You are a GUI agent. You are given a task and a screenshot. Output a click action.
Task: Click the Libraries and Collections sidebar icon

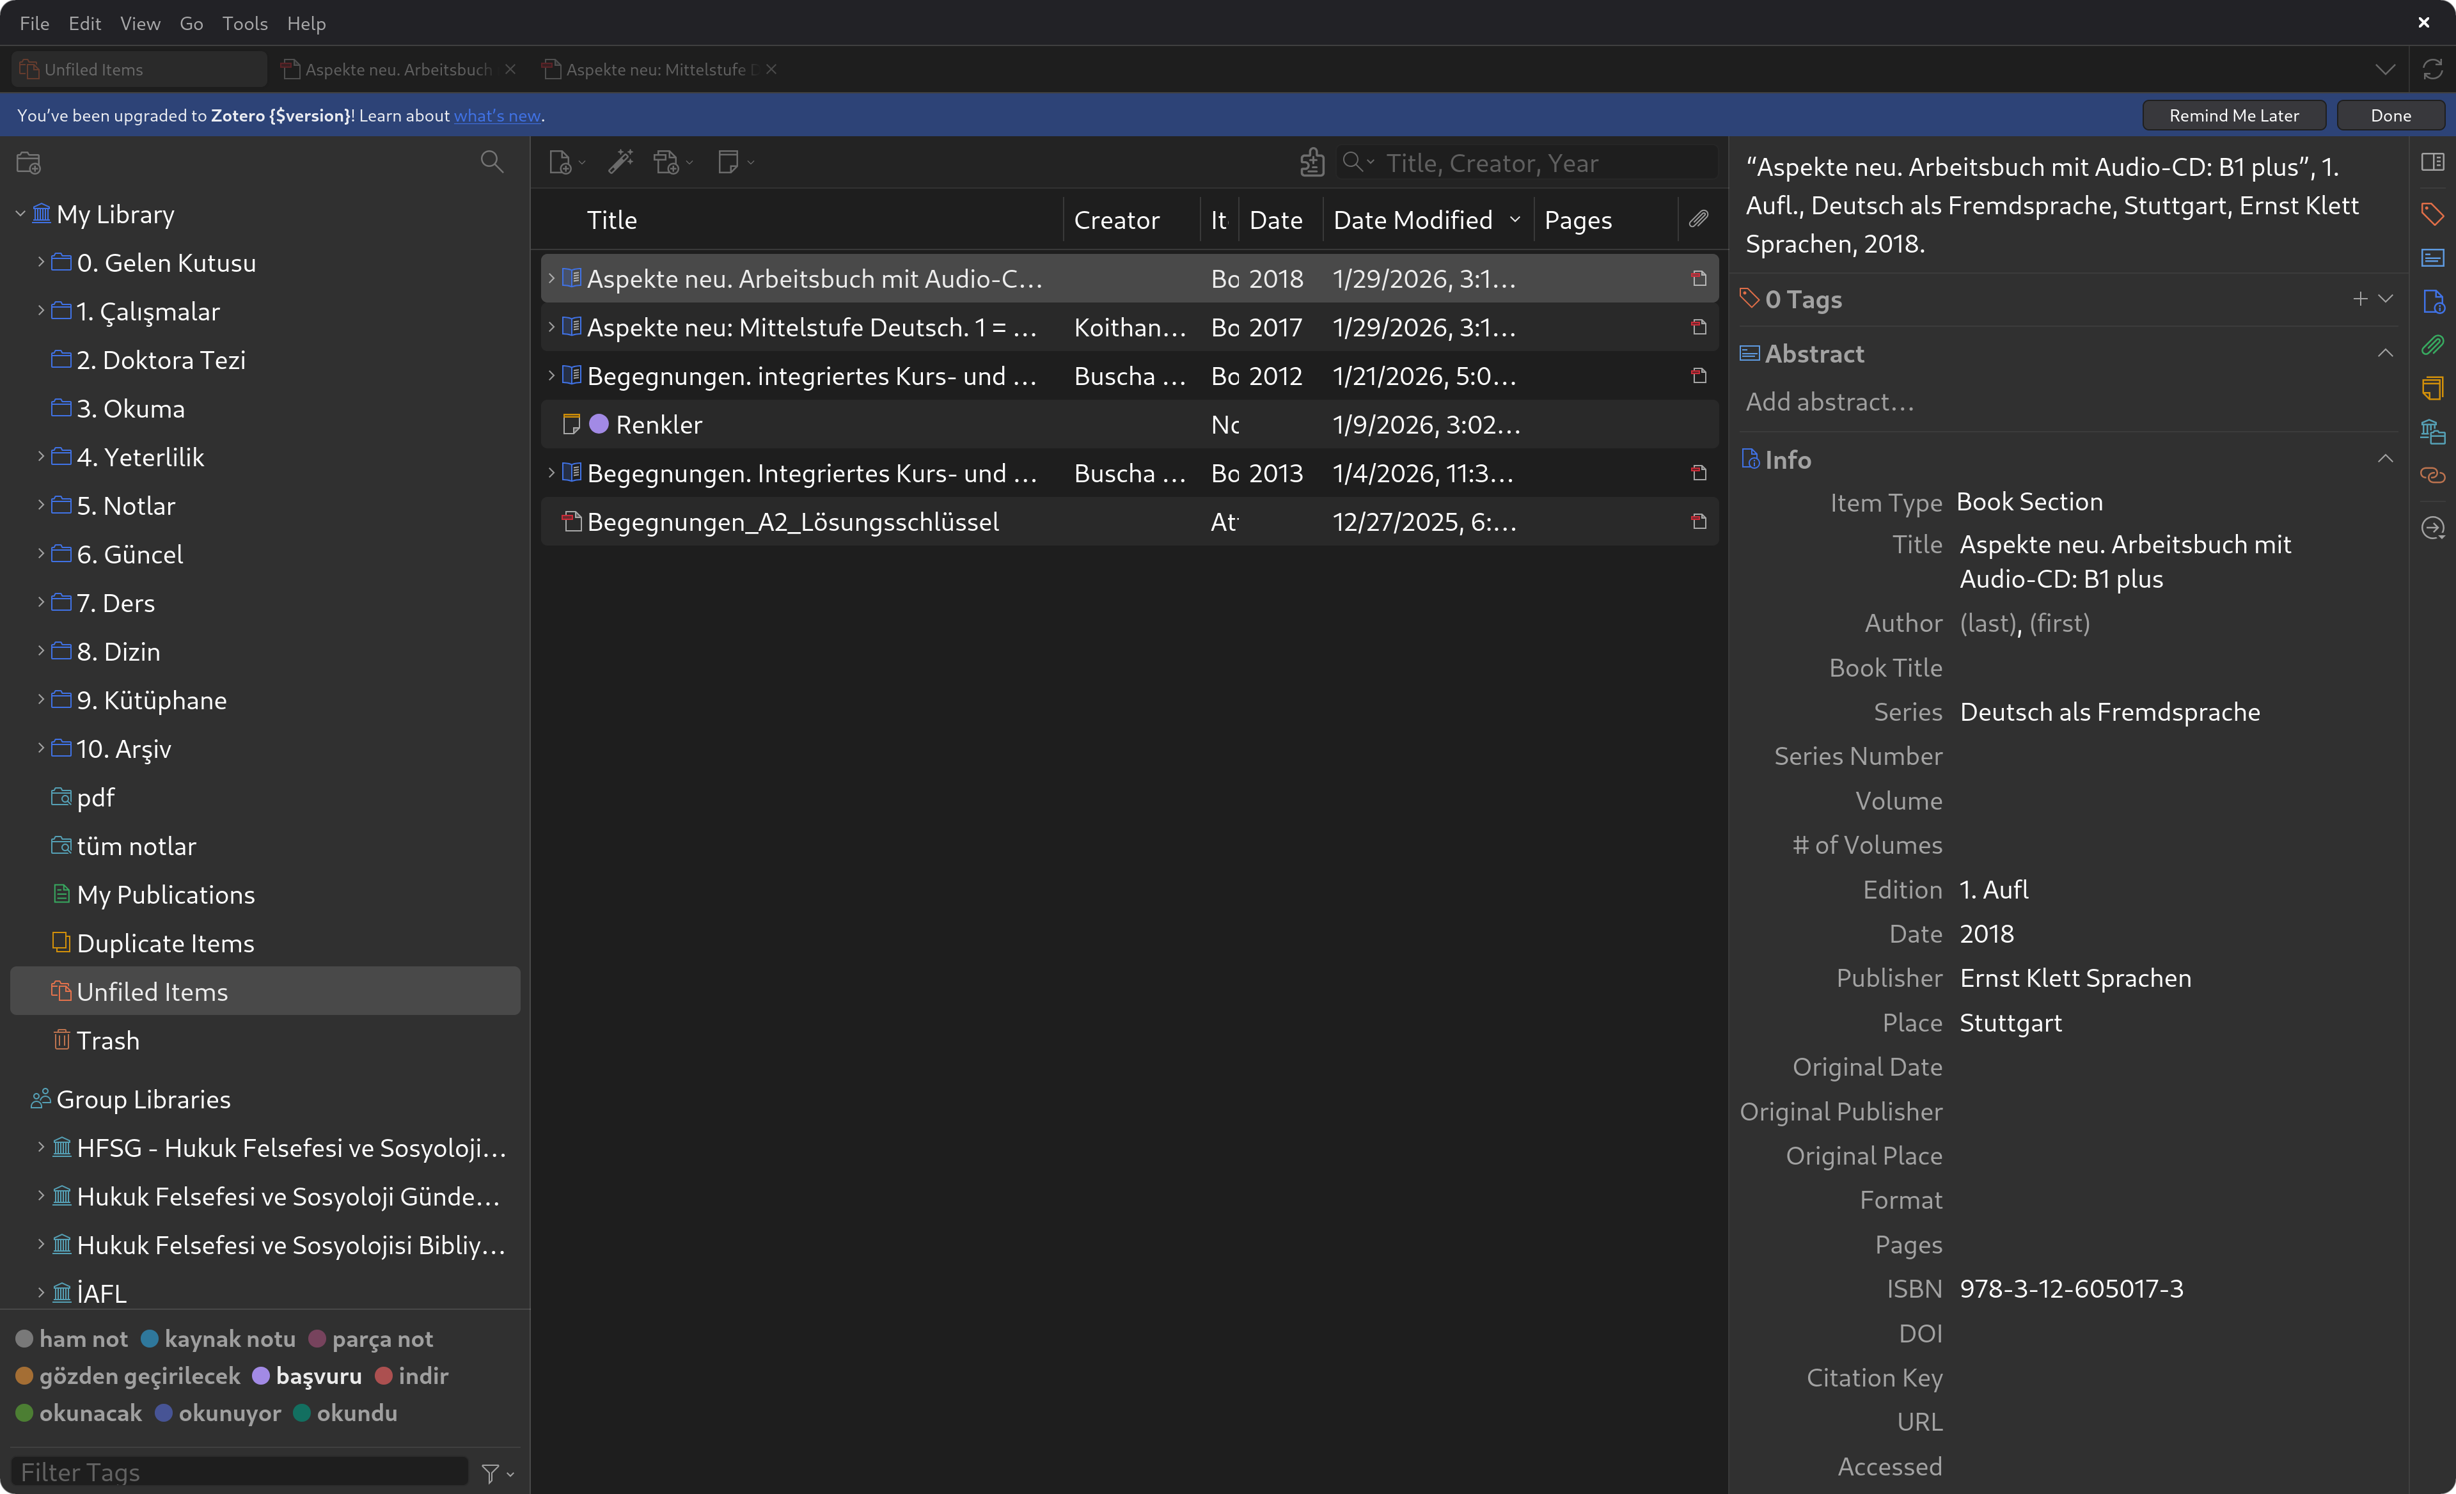click(x=2432, y=432)
